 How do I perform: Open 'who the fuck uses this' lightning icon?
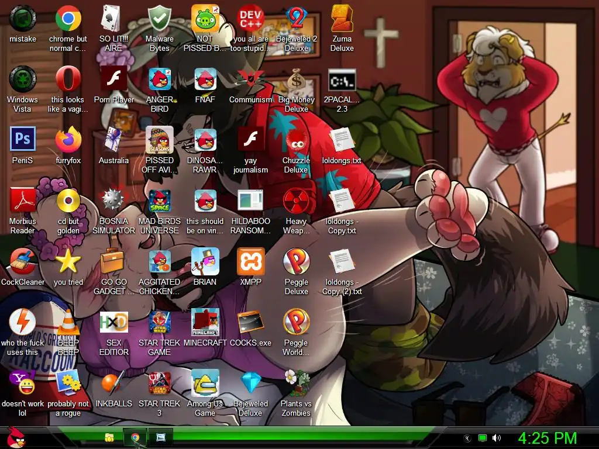tap(23, 322)
